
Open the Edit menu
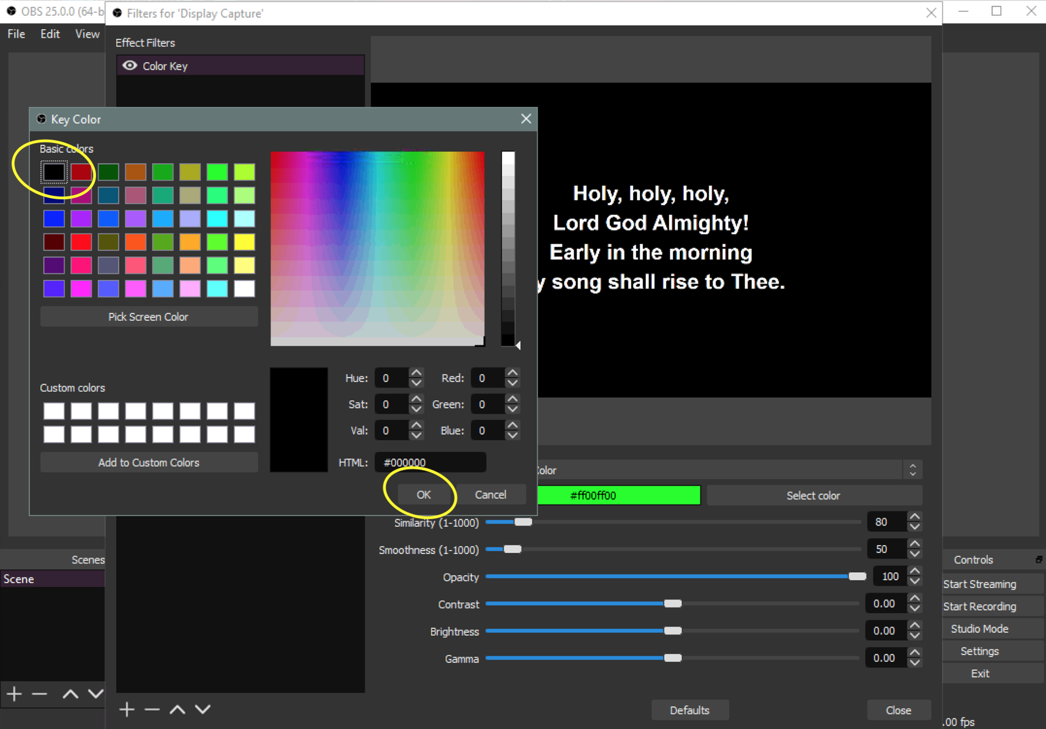pyautogui.click(x=50, y=34)
